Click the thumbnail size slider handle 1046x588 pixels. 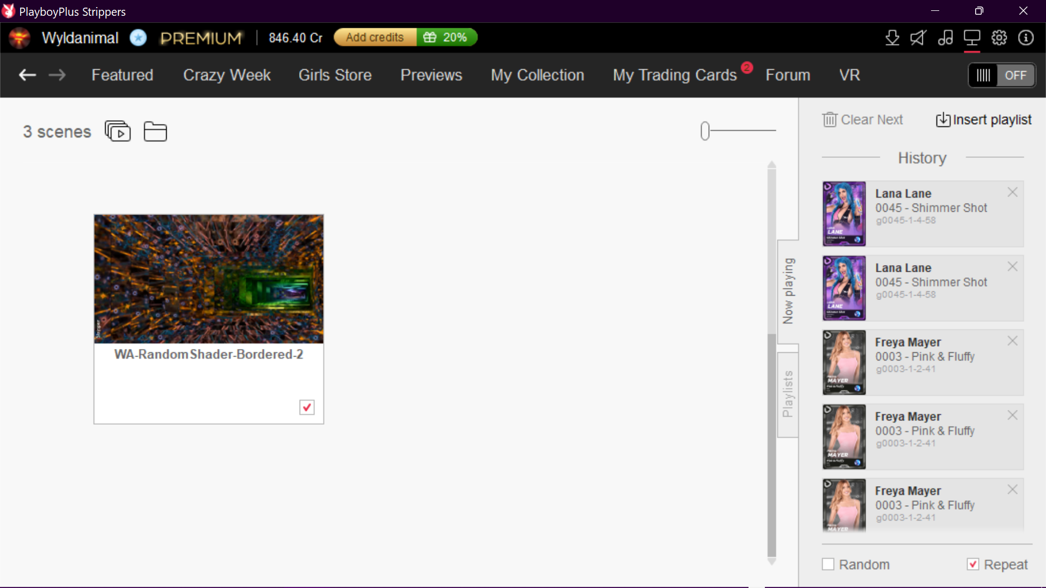(x=705, y=131)
